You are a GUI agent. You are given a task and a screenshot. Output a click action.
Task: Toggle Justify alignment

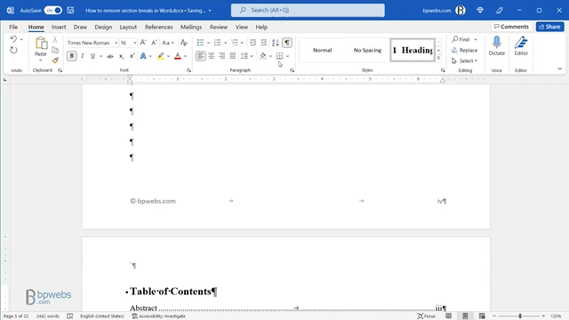click(233, 56)
